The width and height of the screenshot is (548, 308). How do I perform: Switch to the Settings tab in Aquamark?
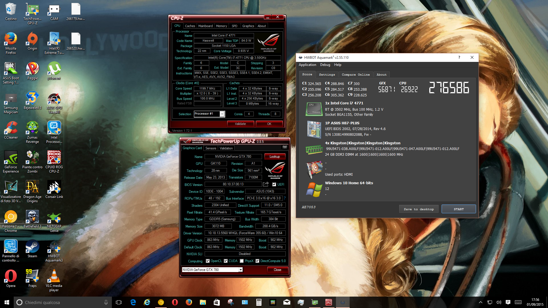327,75
